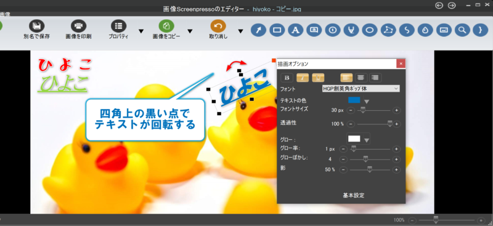Set text alignment to center

pos(361,78)
